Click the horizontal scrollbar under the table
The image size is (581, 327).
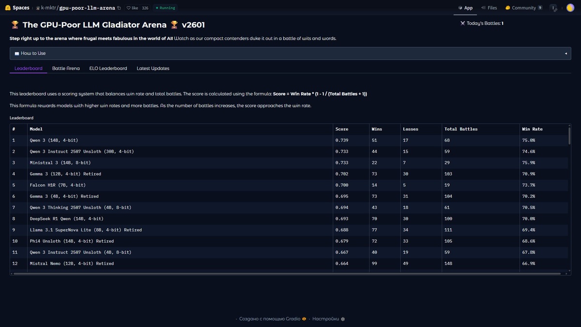click(x=287, y=274)
